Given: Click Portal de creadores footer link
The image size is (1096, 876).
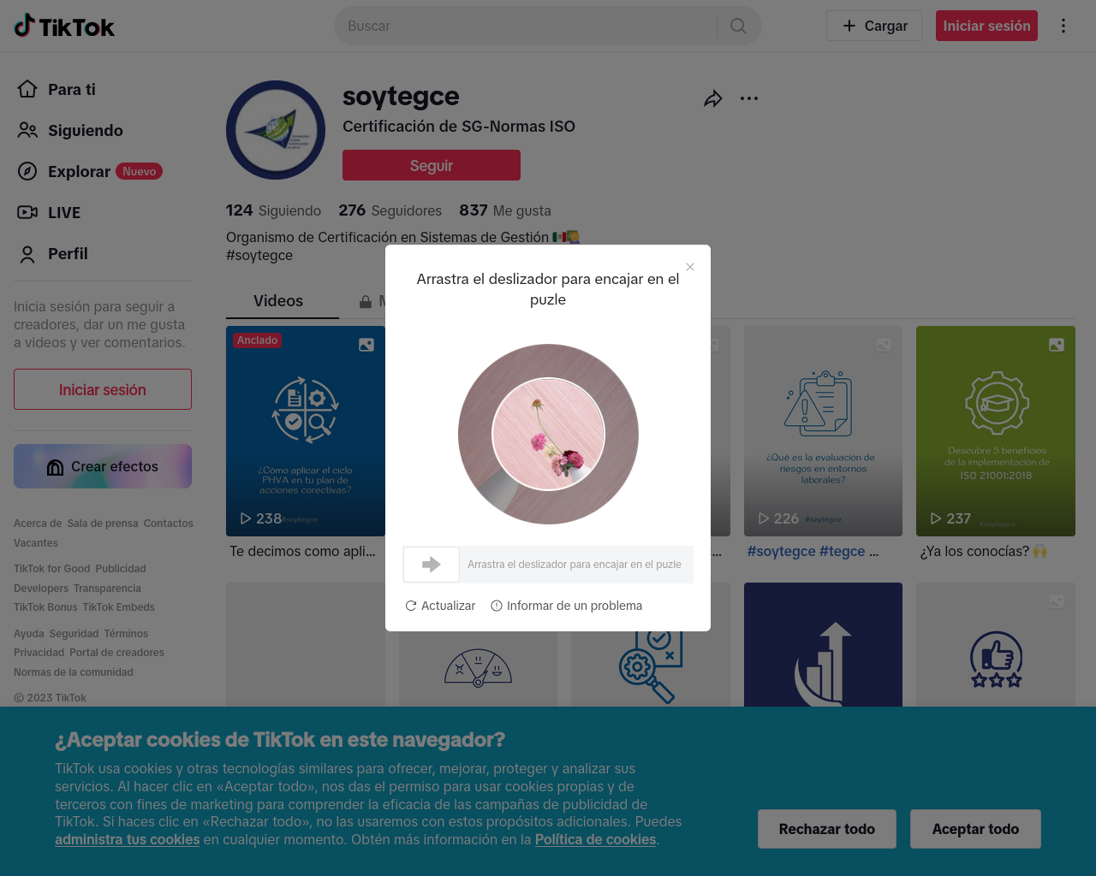Looking at the screenshot, I should tap(116, 653).
